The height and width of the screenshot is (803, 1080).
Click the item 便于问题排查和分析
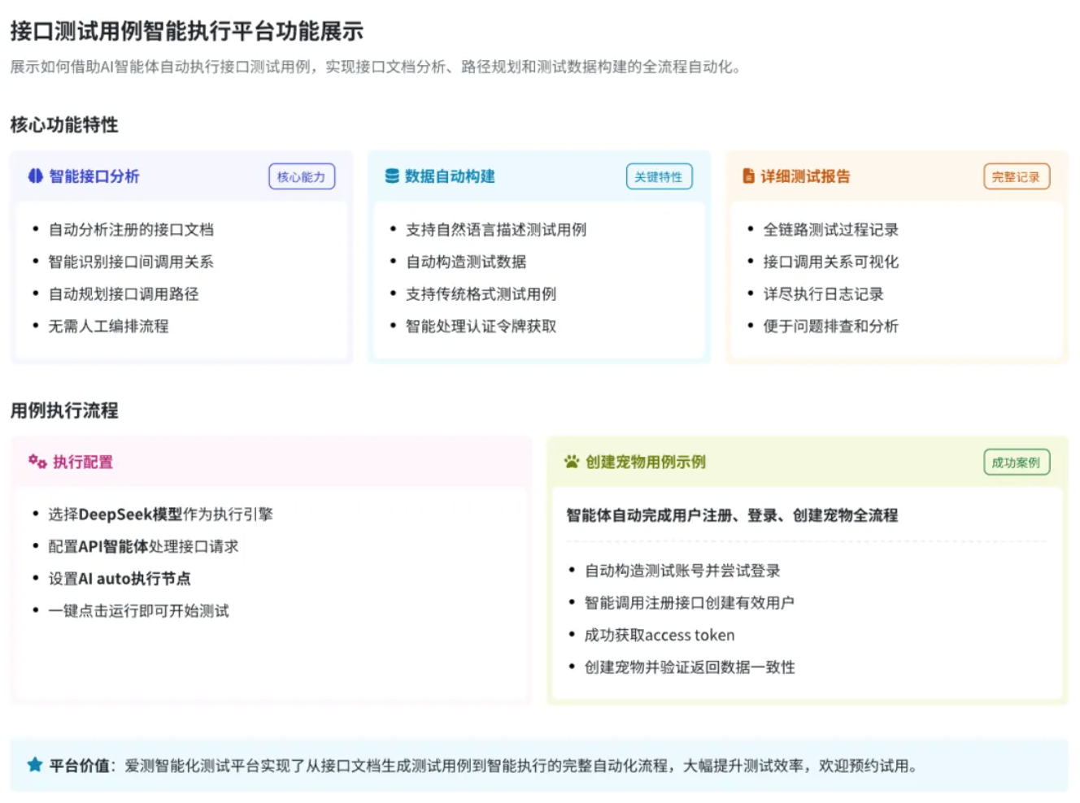click(x=831, y=326)
